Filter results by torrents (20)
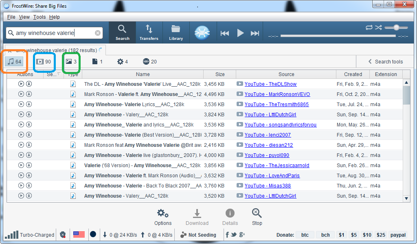Image resolution: width=417 pixels, height=244 pixels. 150,61
